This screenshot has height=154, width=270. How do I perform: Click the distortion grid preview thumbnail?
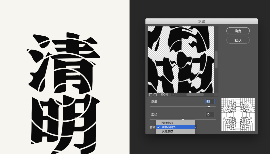click(238, 115)
